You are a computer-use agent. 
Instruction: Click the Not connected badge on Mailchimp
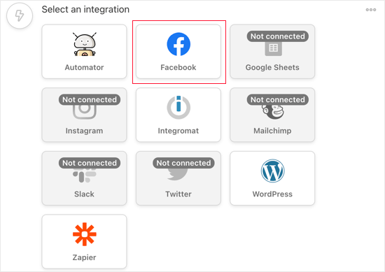pyautogui.click(x=277, y=99)
